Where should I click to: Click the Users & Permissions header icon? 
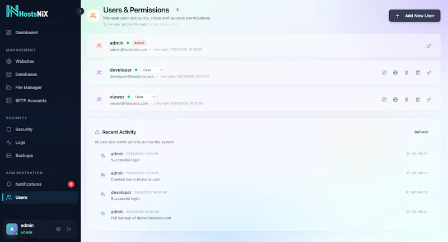click(x=93, y=16)
